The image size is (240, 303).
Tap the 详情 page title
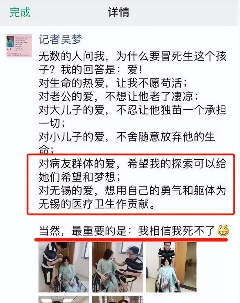119,12
